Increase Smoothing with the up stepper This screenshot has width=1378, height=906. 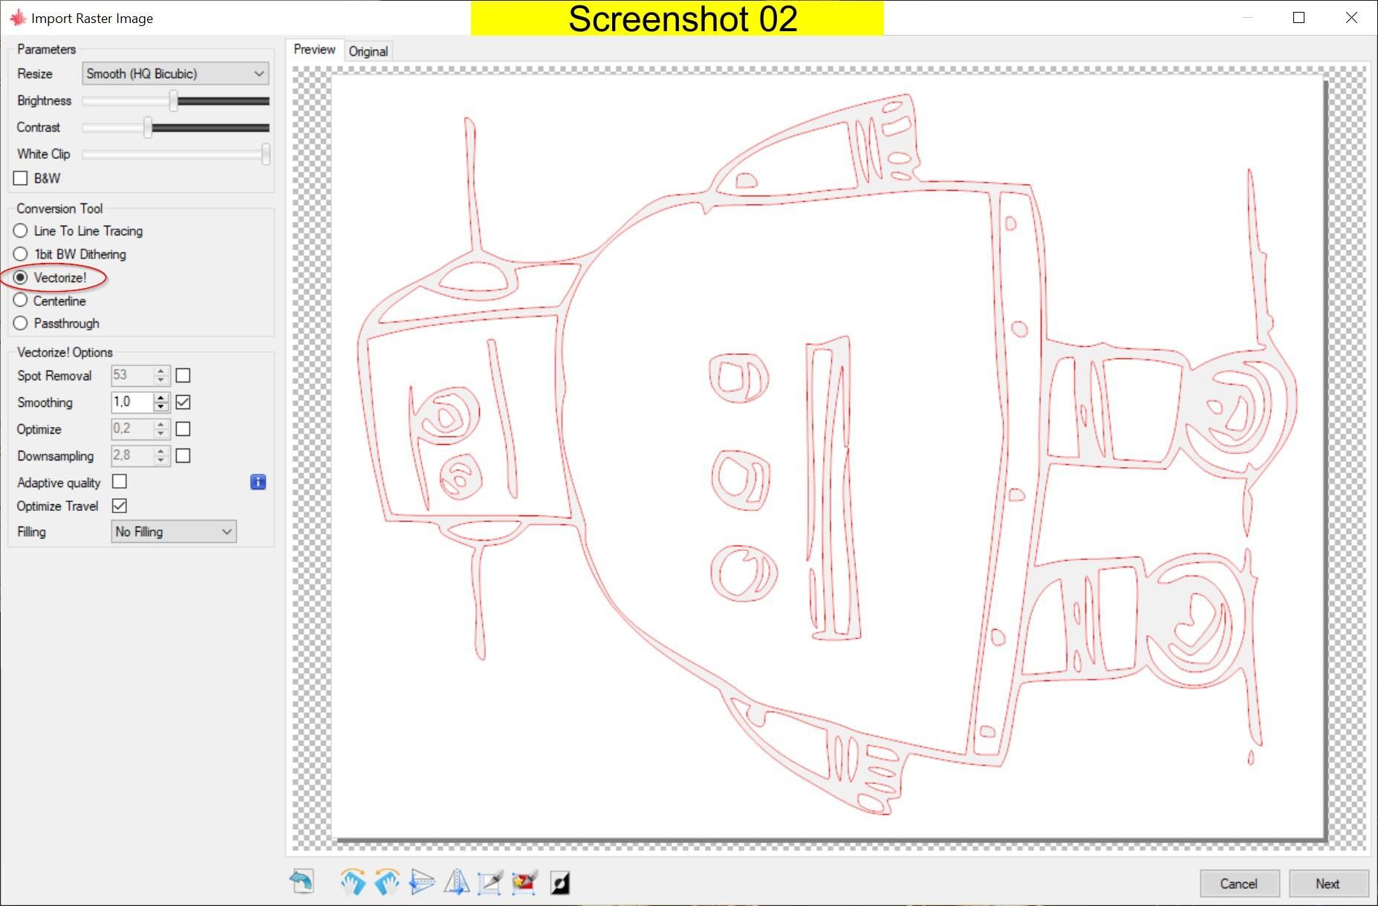pos(160,398)
